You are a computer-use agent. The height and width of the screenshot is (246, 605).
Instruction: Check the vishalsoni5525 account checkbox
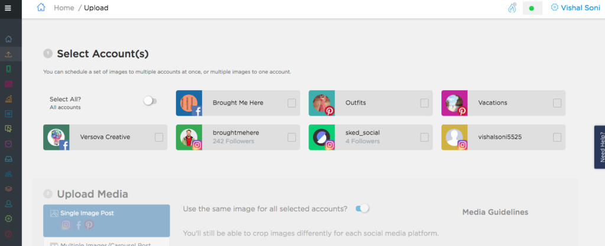click(x=557, y=137)
